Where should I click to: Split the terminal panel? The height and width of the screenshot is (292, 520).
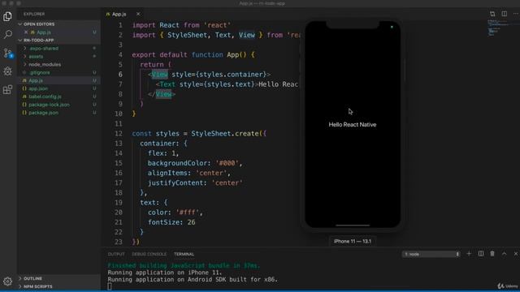tap(481, 254)
